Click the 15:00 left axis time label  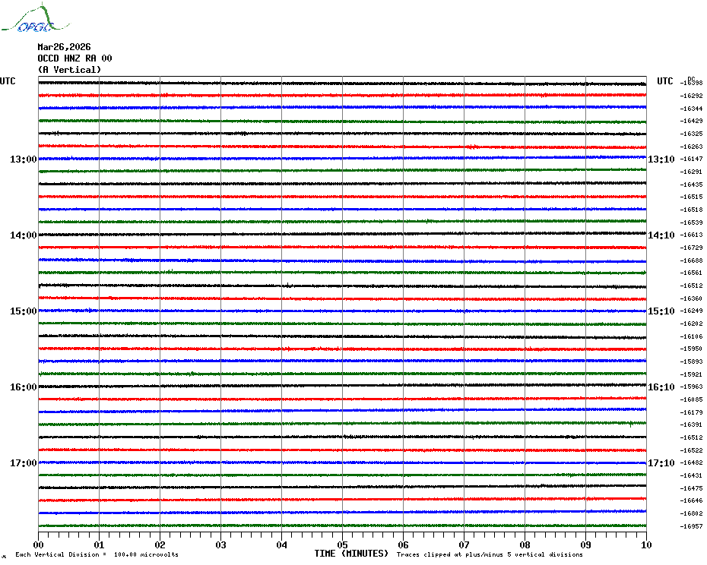24,311
